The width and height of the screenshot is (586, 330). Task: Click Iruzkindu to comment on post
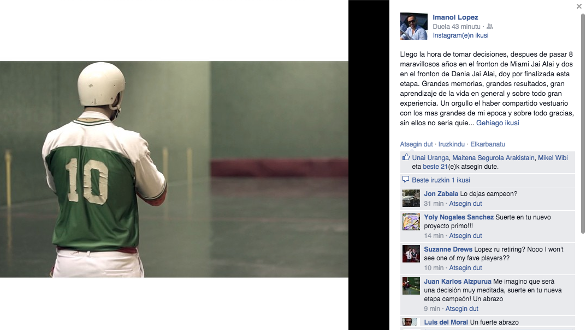(452, 144)
